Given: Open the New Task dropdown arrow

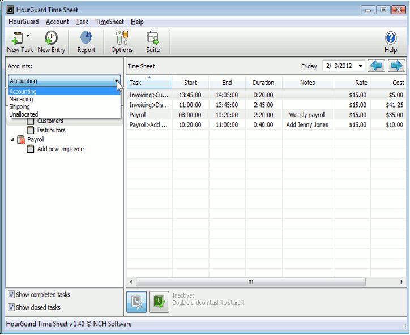Looking at the screenshot, I should (28, 35).
